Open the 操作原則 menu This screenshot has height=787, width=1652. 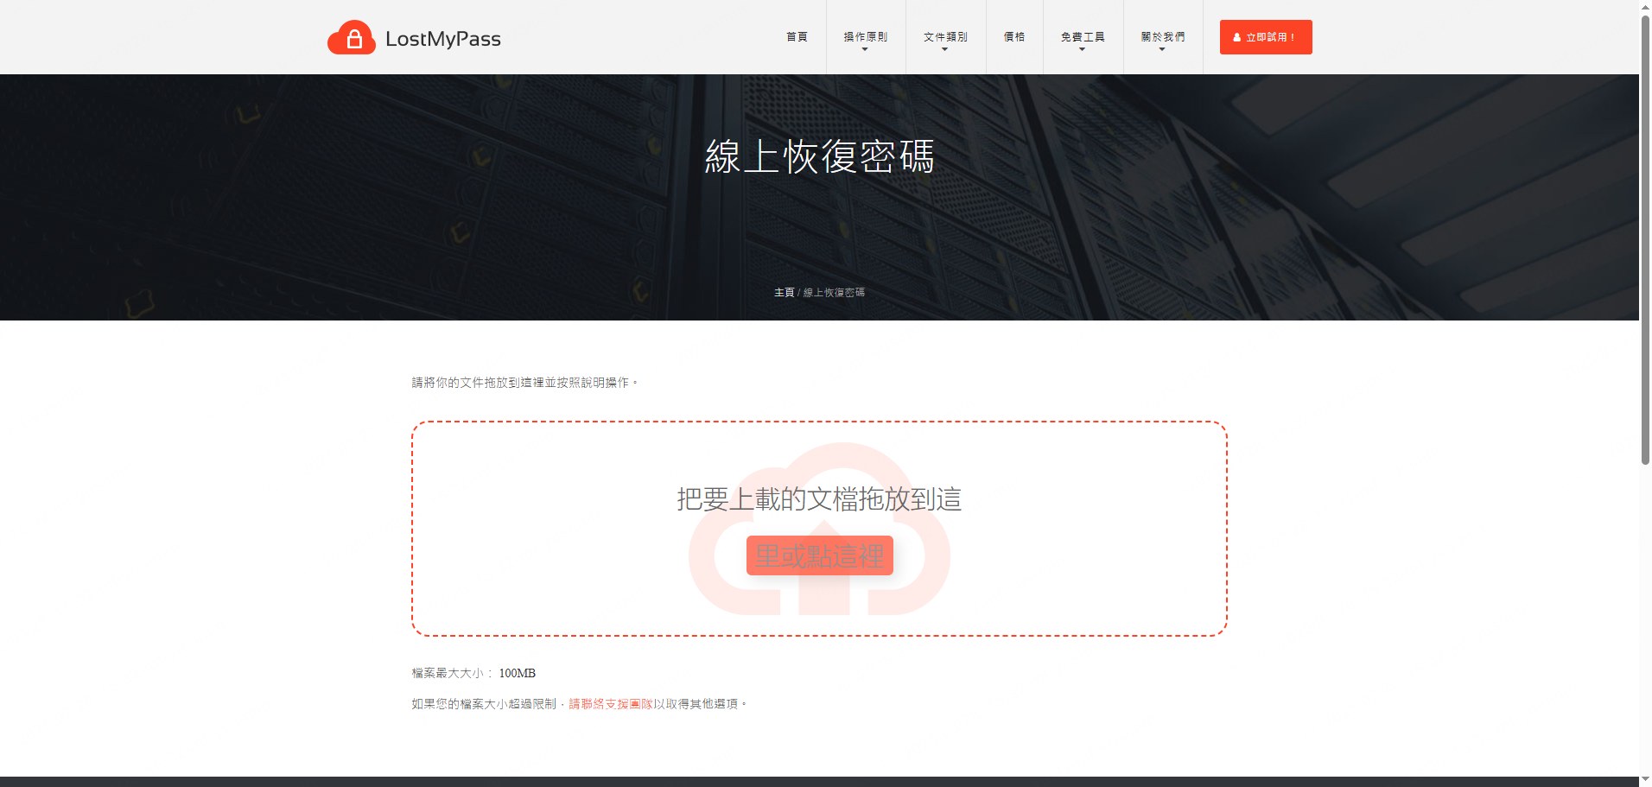865,37
